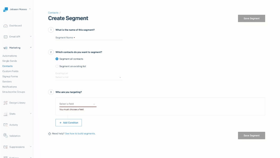
Task: Click the Validation icon in sidebar
Action: (x=6, y=136)
